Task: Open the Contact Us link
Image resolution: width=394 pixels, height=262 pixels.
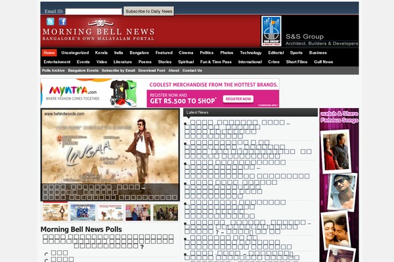Action: (192, 71)
